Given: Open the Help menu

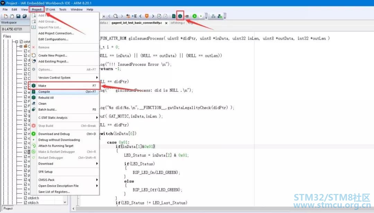Looking at the screenshot, I should (x=90, y=10).
